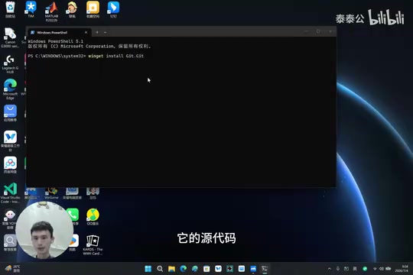Open the Windows Start menu

tap(148, 269)
